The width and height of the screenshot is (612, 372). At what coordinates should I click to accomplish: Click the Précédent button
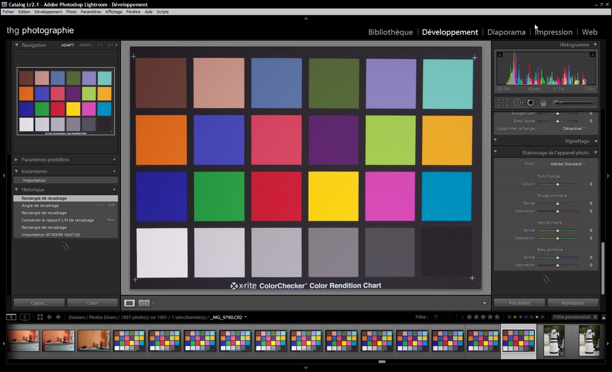(519, 303)
